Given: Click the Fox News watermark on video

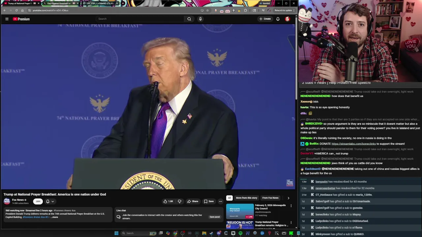Looking at the screenshot, I should point(290,183).
